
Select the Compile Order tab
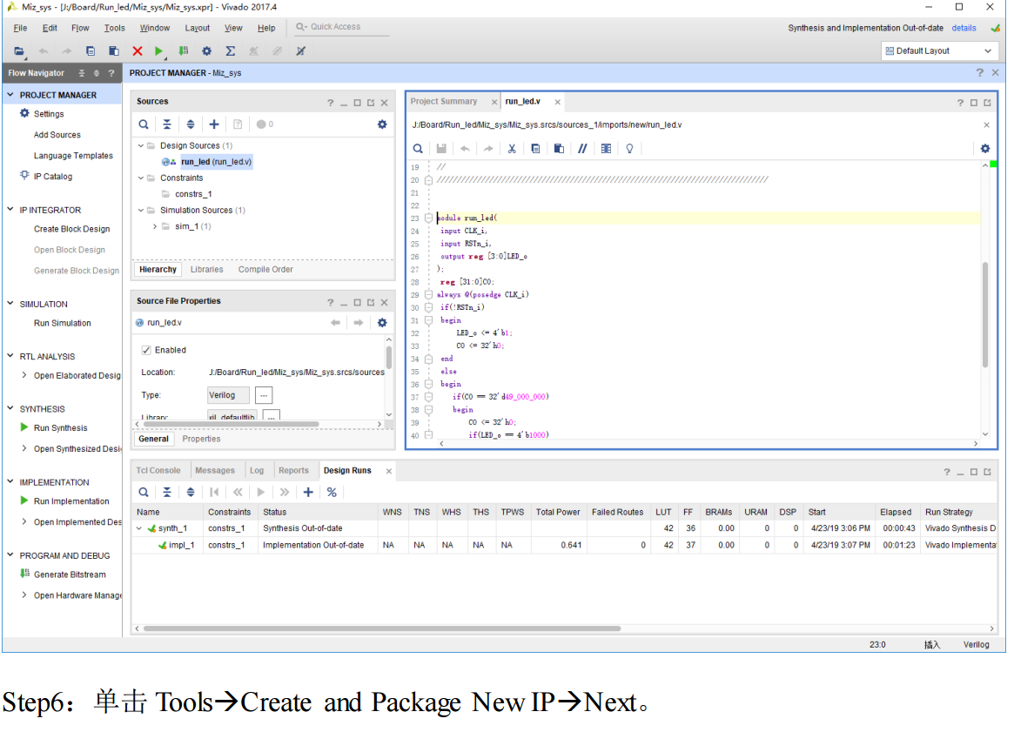click(265, 270)
